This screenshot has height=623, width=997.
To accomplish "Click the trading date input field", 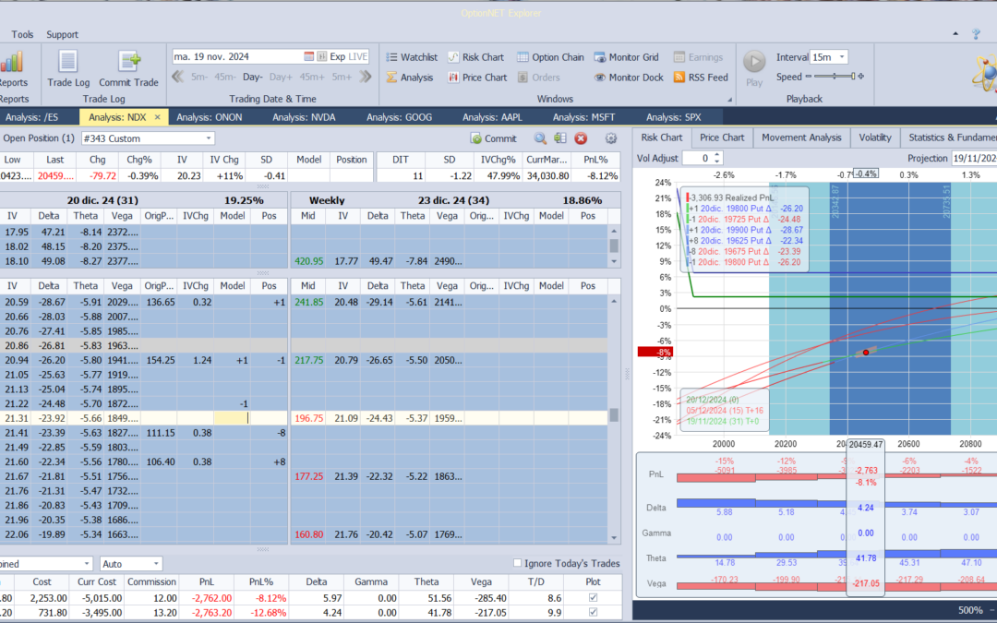I will (x=236, y=56).
